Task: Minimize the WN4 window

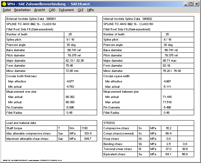Action: coord(185,4)
